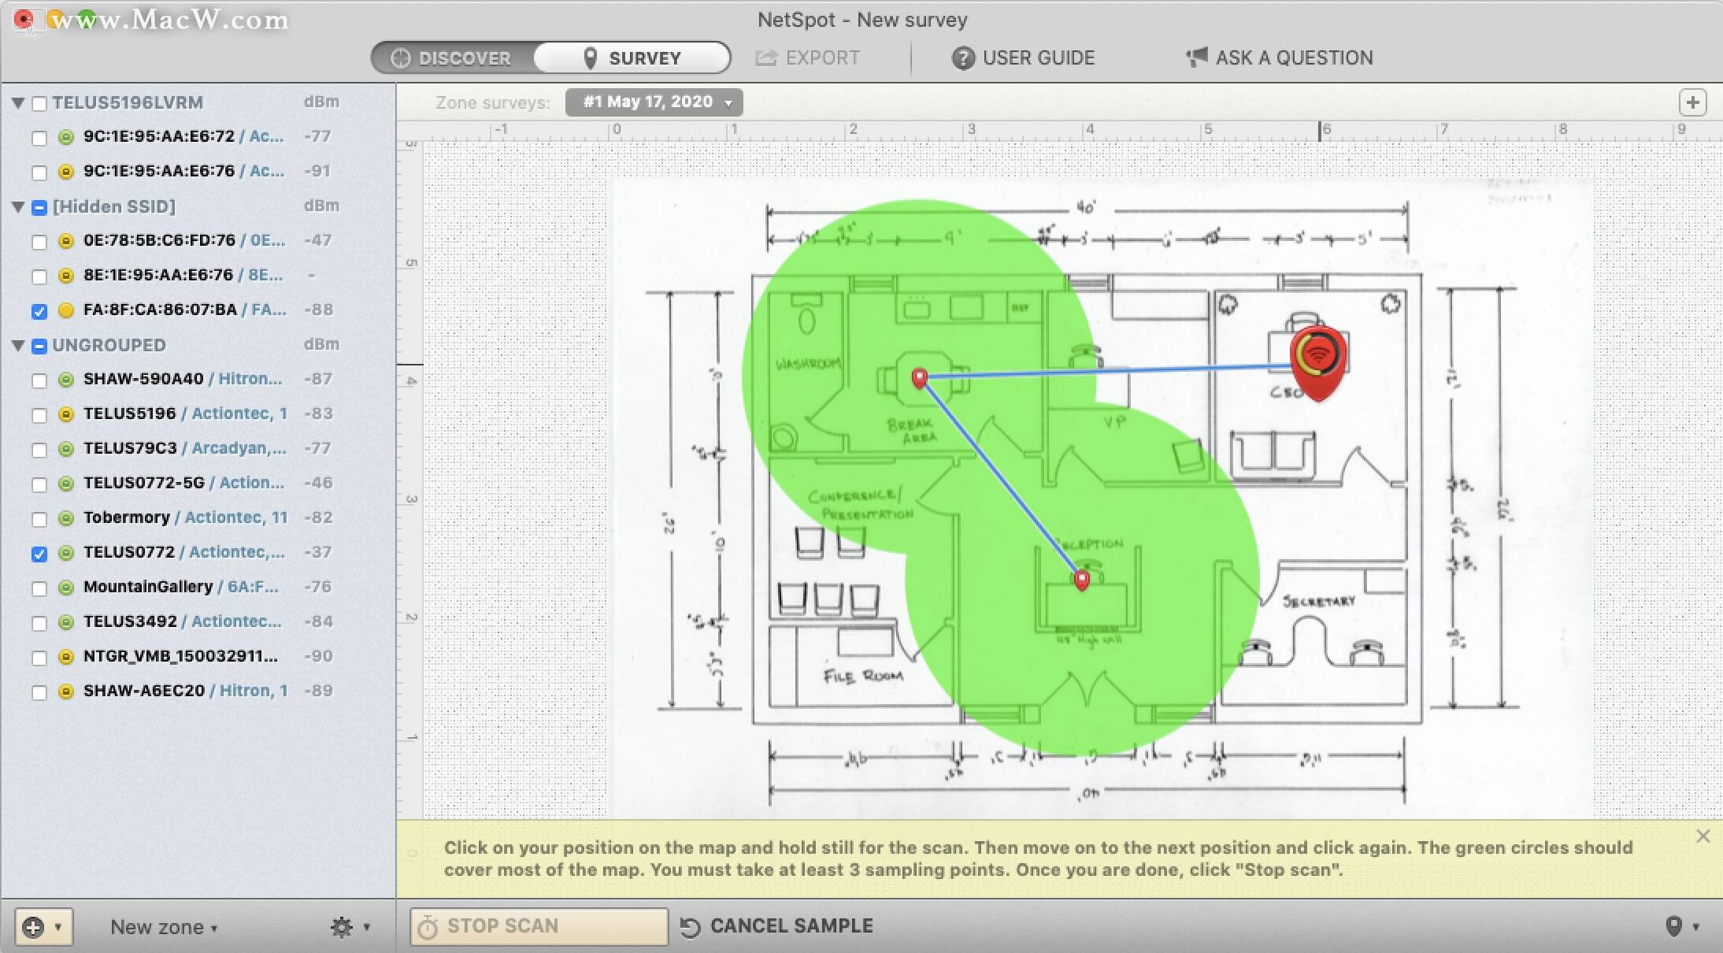Image resolution: width=1723 pixels, height=953 pixels.
Task: Enable the Tobermory network checkbox
Action: (x=39, y=519)
